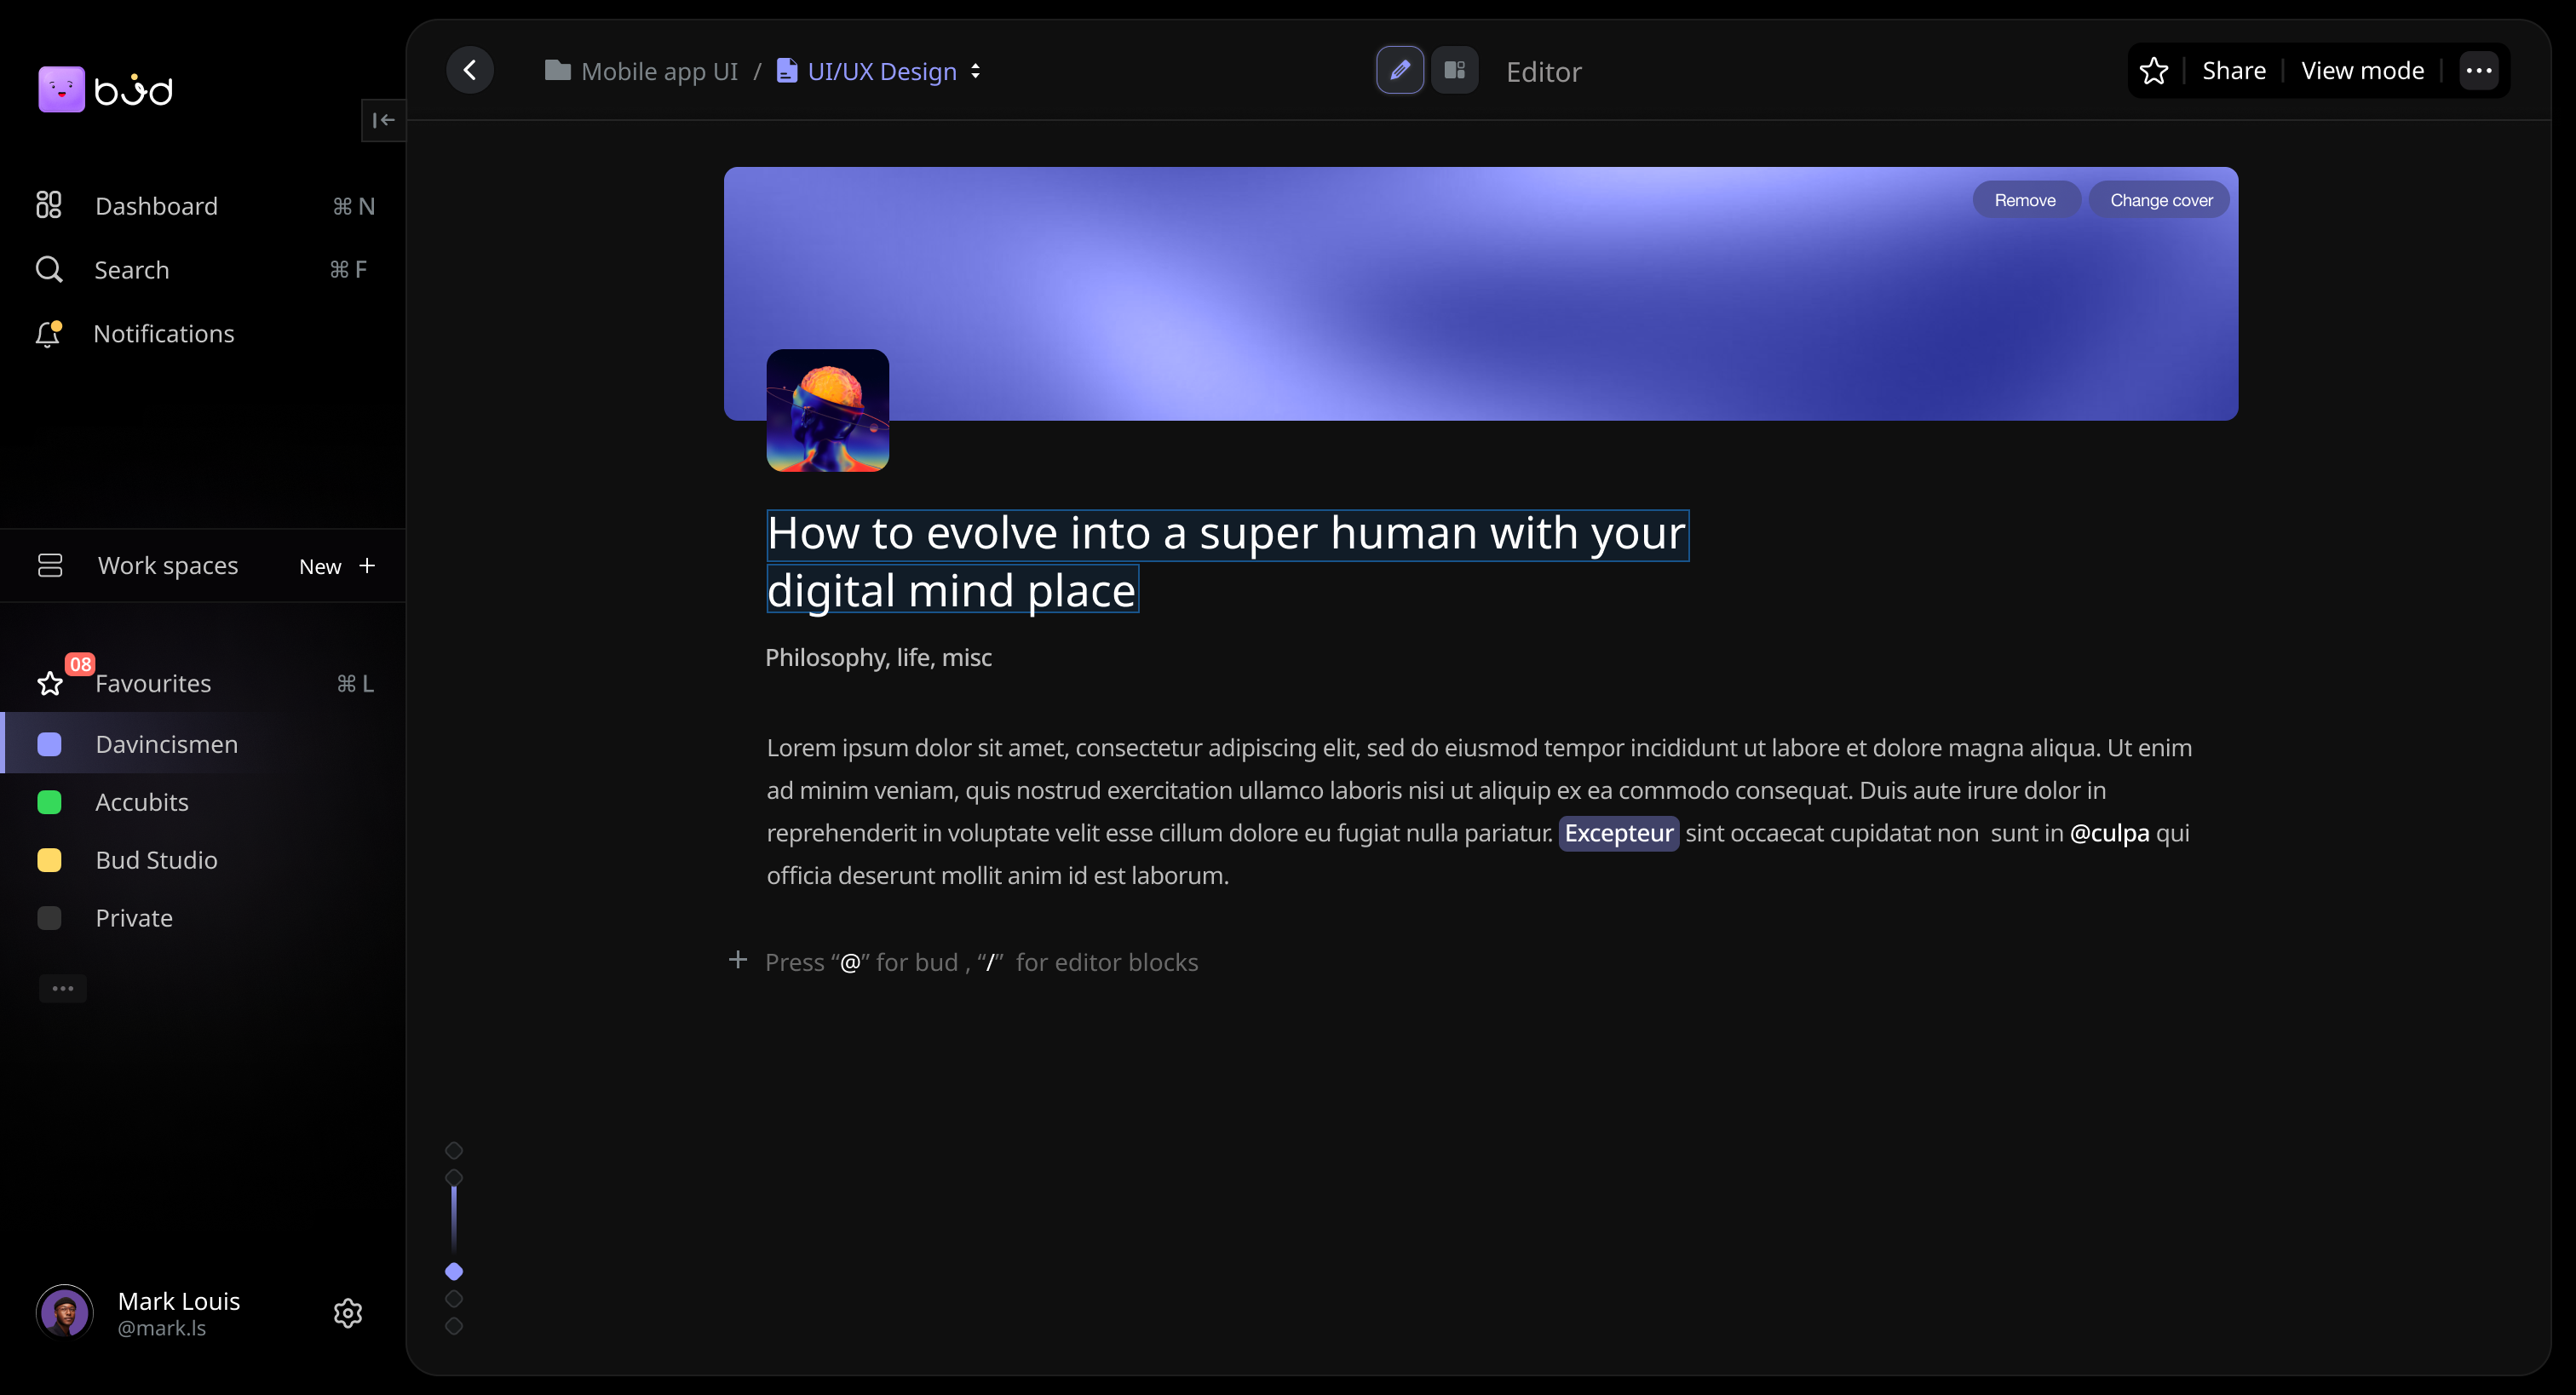This screenshot has width=2576, height=1395.
Task: Open the Favourites section
Action: point(153,684)
